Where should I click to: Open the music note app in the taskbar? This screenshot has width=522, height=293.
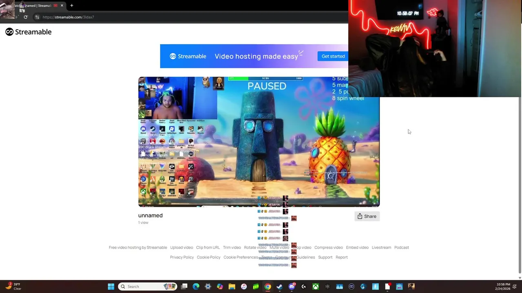coord(244,286)
